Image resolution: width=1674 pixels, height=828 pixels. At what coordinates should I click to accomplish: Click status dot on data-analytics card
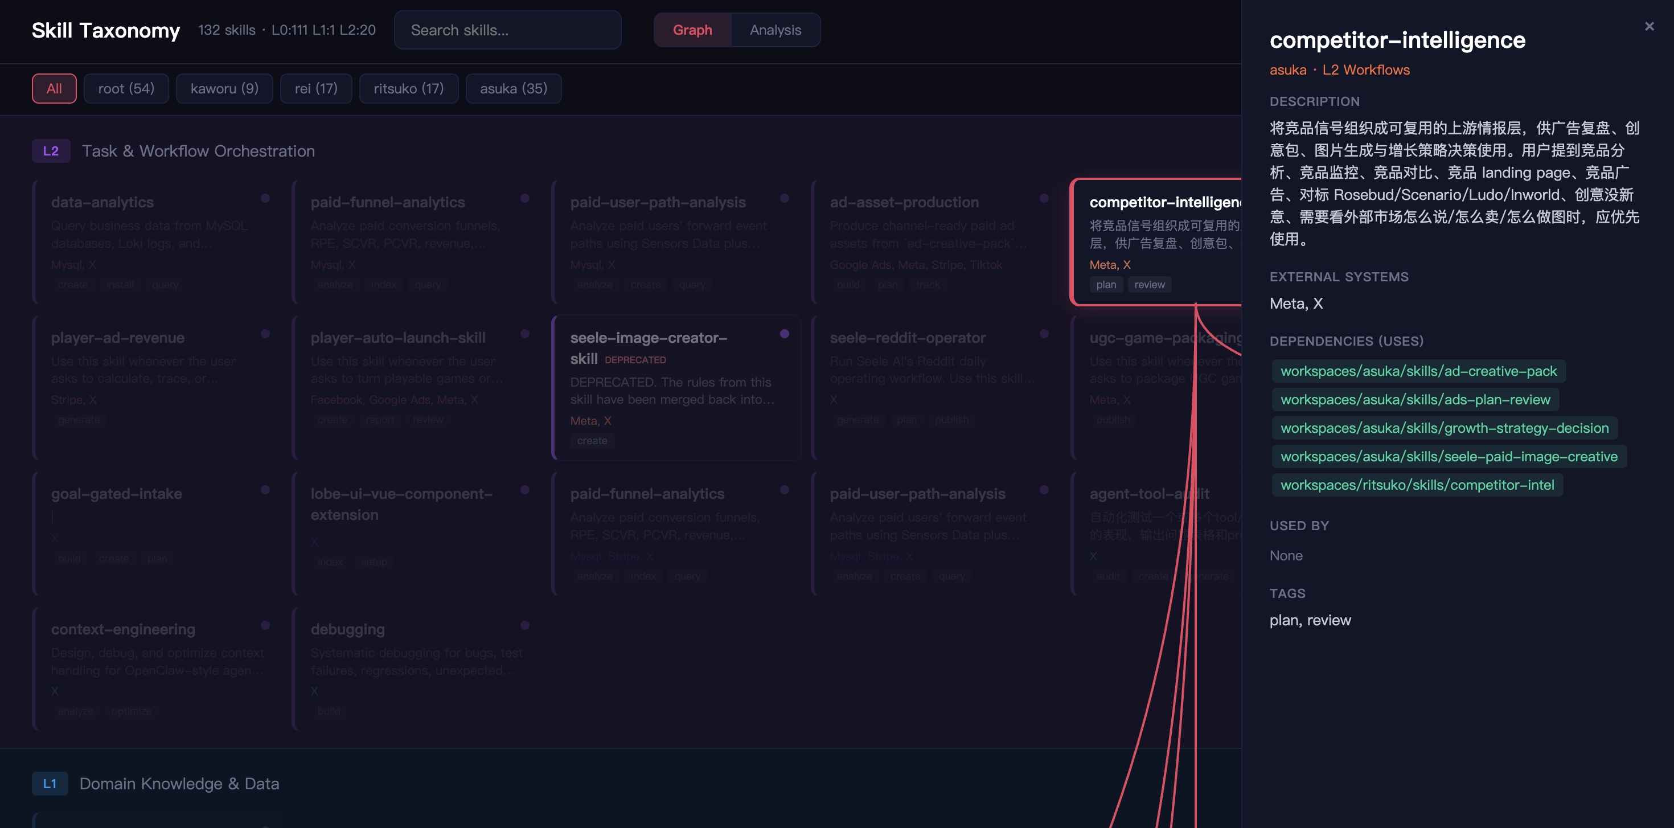click(x=265, y=198)
